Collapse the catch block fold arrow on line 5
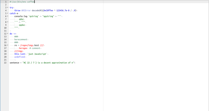The height and width of the screenshot is (111, 209). [8, 13]
